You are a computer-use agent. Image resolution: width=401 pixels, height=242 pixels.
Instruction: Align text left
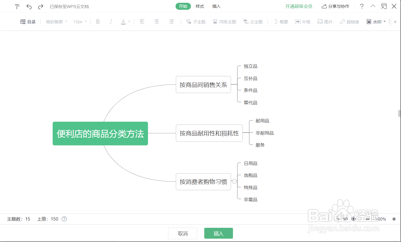[x=142, y=21]
